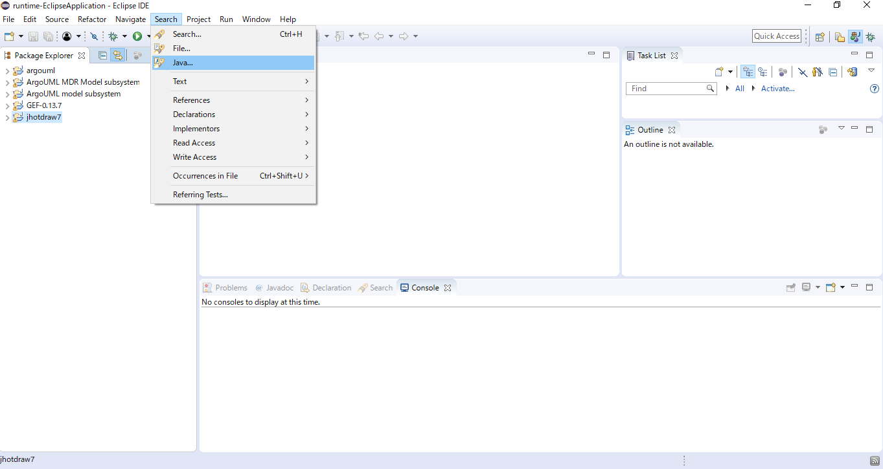Click the Activate... link in Task List
The image size is (883, 469).
(777, 89)
